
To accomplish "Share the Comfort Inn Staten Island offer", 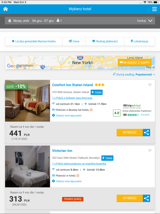I will 146,133.
